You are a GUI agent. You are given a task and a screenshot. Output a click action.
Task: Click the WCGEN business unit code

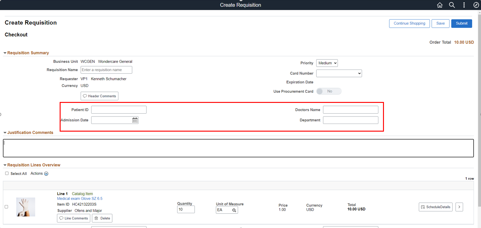coord(88,61)
